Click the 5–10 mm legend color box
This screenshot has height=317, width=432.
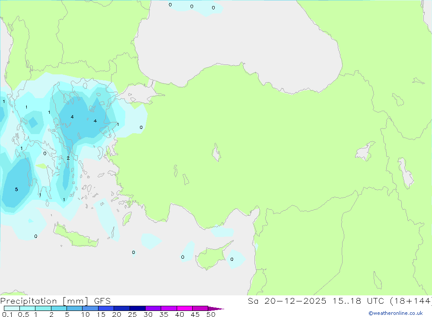click(x=75, y=308)
